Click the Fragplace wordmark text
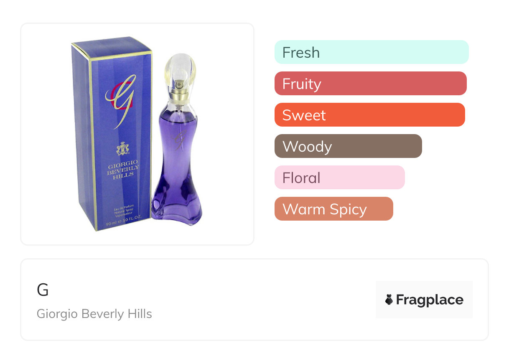Image resolution: width=509 pixels, height=361 pixels. click(430, 300)
